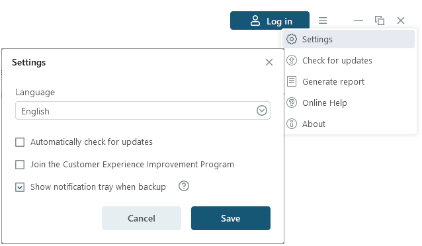Expand the Language dropdown arrow
This screenshot has height=246, width=422.
pos(261,110)
